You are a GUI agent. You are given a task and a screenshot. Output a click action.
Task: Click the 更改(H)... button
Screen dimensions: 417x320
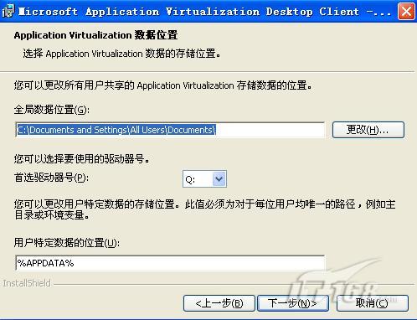click(x=368, y=130)
